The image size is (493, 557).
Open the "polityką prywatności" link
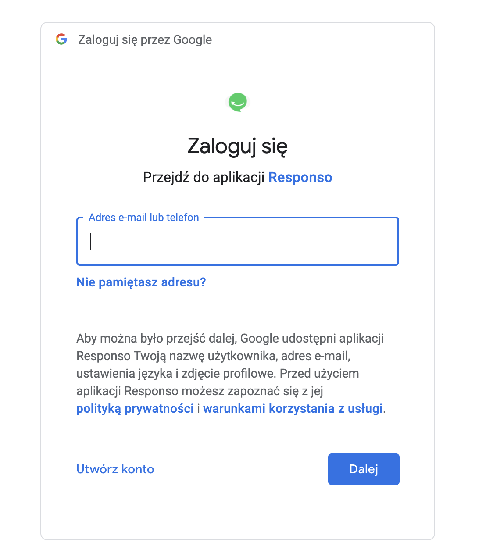pos(135,408)
